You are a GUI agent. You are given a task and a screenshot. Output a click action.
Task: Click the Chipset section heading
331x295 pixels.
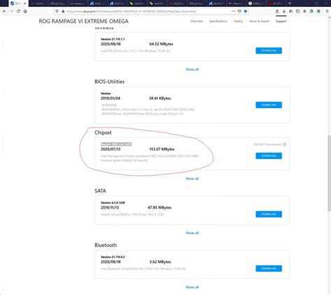(x=103, y=133)
